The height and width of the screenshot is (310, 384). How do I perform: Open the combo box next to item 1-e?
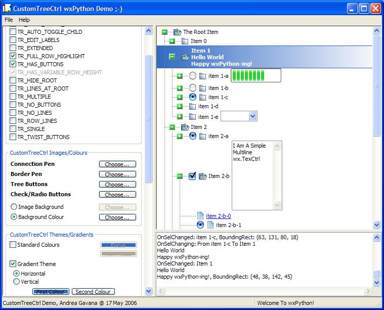point(252,116)
